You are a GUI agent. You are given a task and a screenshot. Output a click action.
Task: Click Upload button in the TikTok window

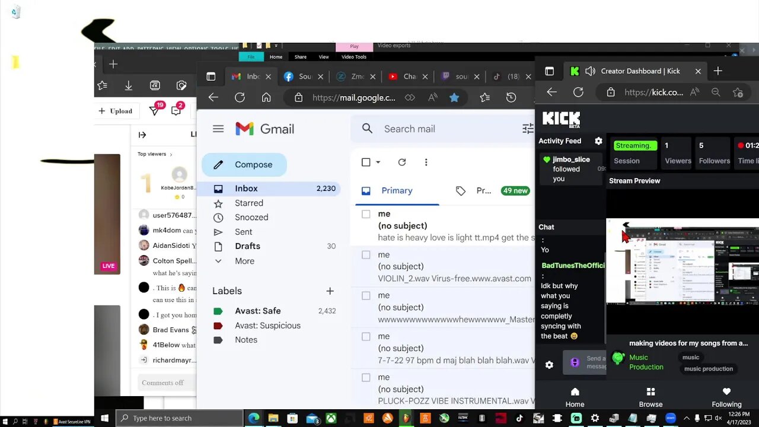115,111
